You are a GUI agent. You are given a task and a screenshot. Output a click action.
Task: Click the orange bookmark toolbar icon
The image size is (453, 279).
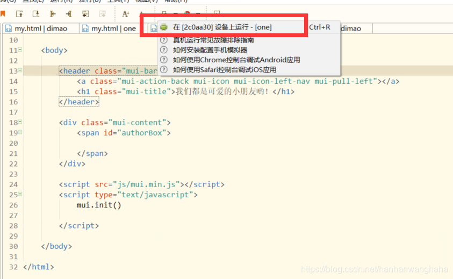click(x=3, y=13)
